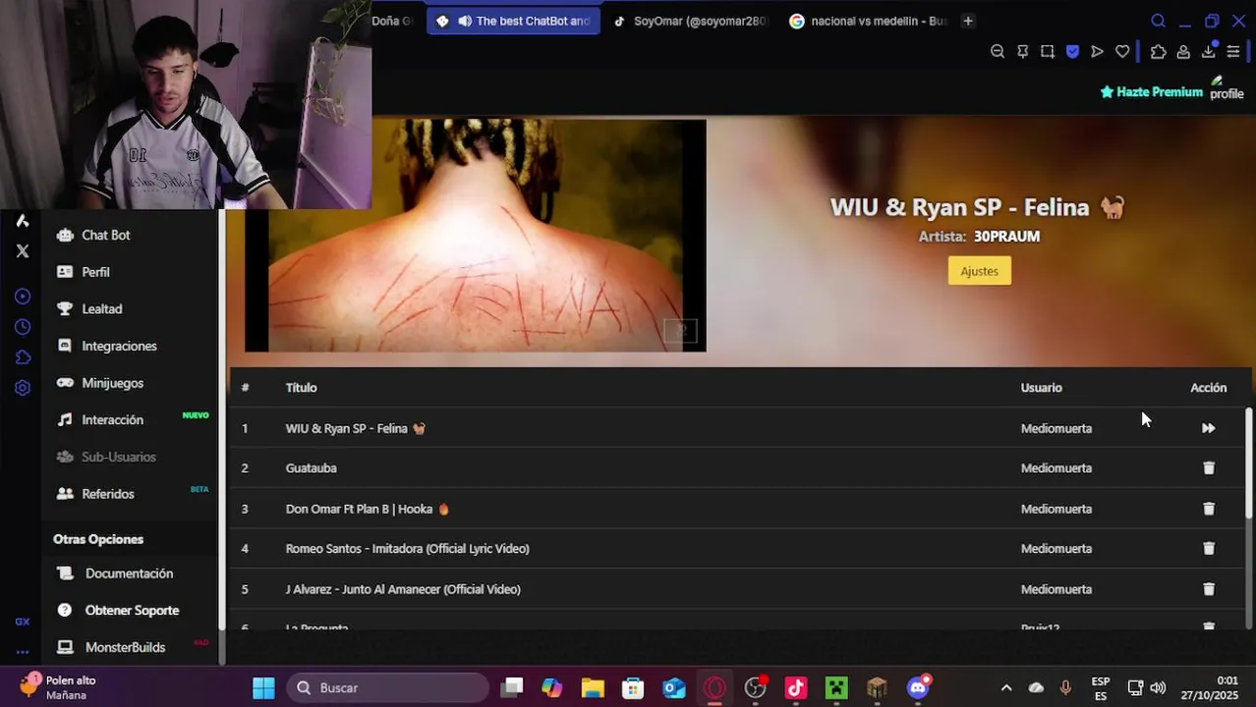1256x707 pixels.
Task: Open File Explorer from taskbar
Action: tap(592, 687)
